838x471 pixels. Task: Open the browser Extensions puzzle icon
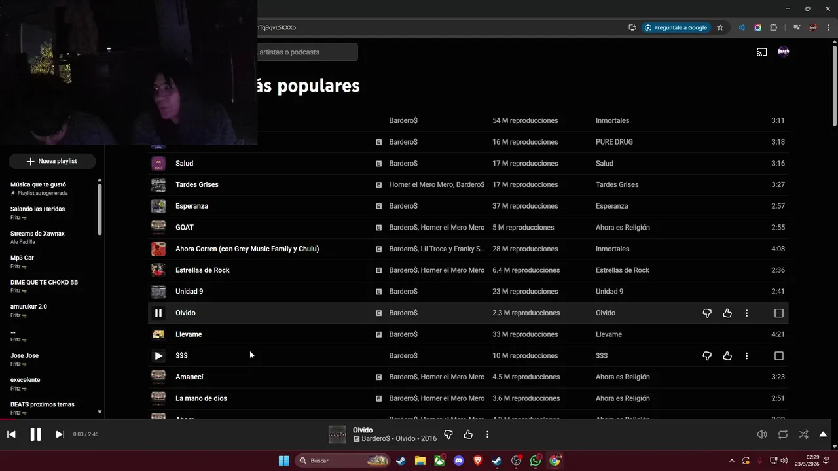pyautogui.click(x=774, y=27)
